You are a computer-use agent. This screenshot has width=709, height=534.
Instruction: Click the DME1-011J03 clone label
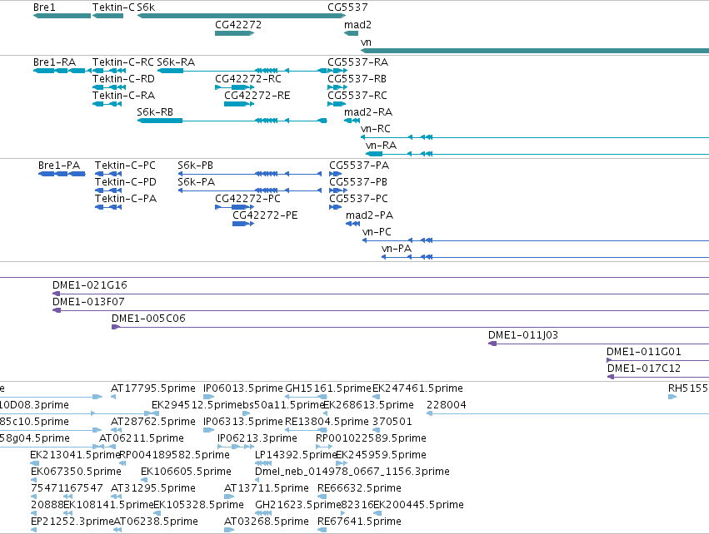[523, 335]
